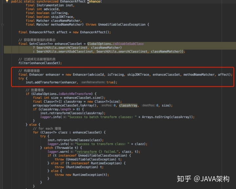The height and width of the screenshot is (189, 236).
Task: Click the 'enhance' method name in the signature
Action: click(x=94, y=2)
